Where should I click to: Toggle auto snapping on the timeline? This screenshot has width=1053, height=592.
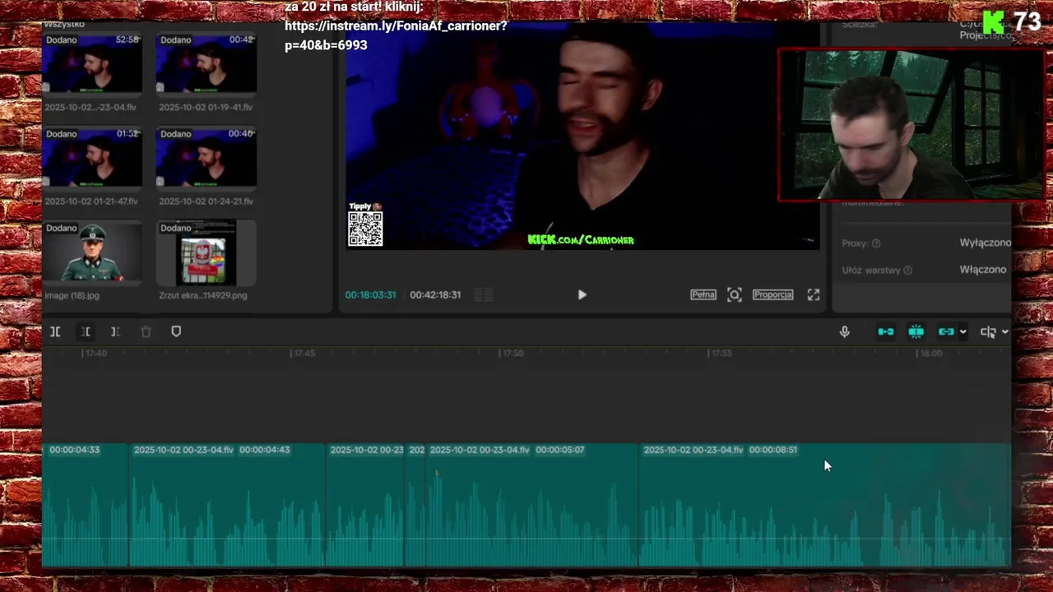point(916,332)
